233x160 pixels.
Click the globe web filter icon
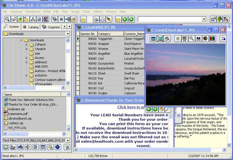point(57,147)
